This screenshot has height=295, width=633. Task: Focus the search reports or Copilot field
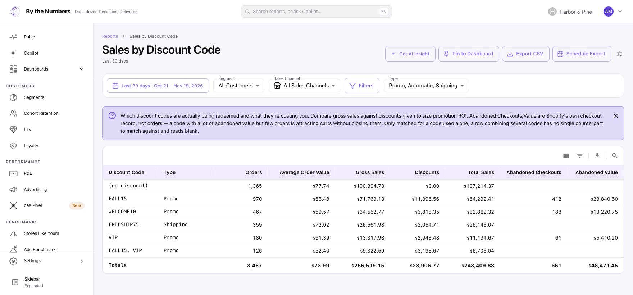tap(316, 12)
